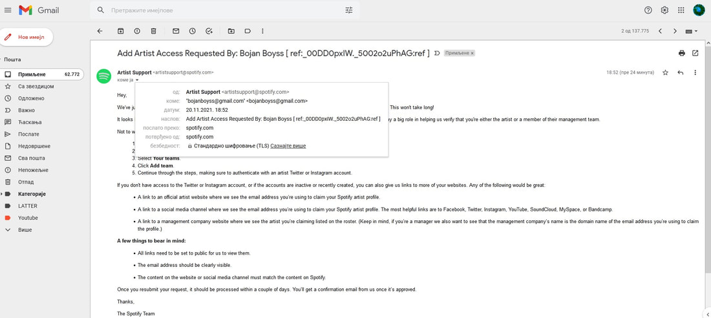
Task: Open the main menu hamburger icon
Action: [x=8, y=10]
